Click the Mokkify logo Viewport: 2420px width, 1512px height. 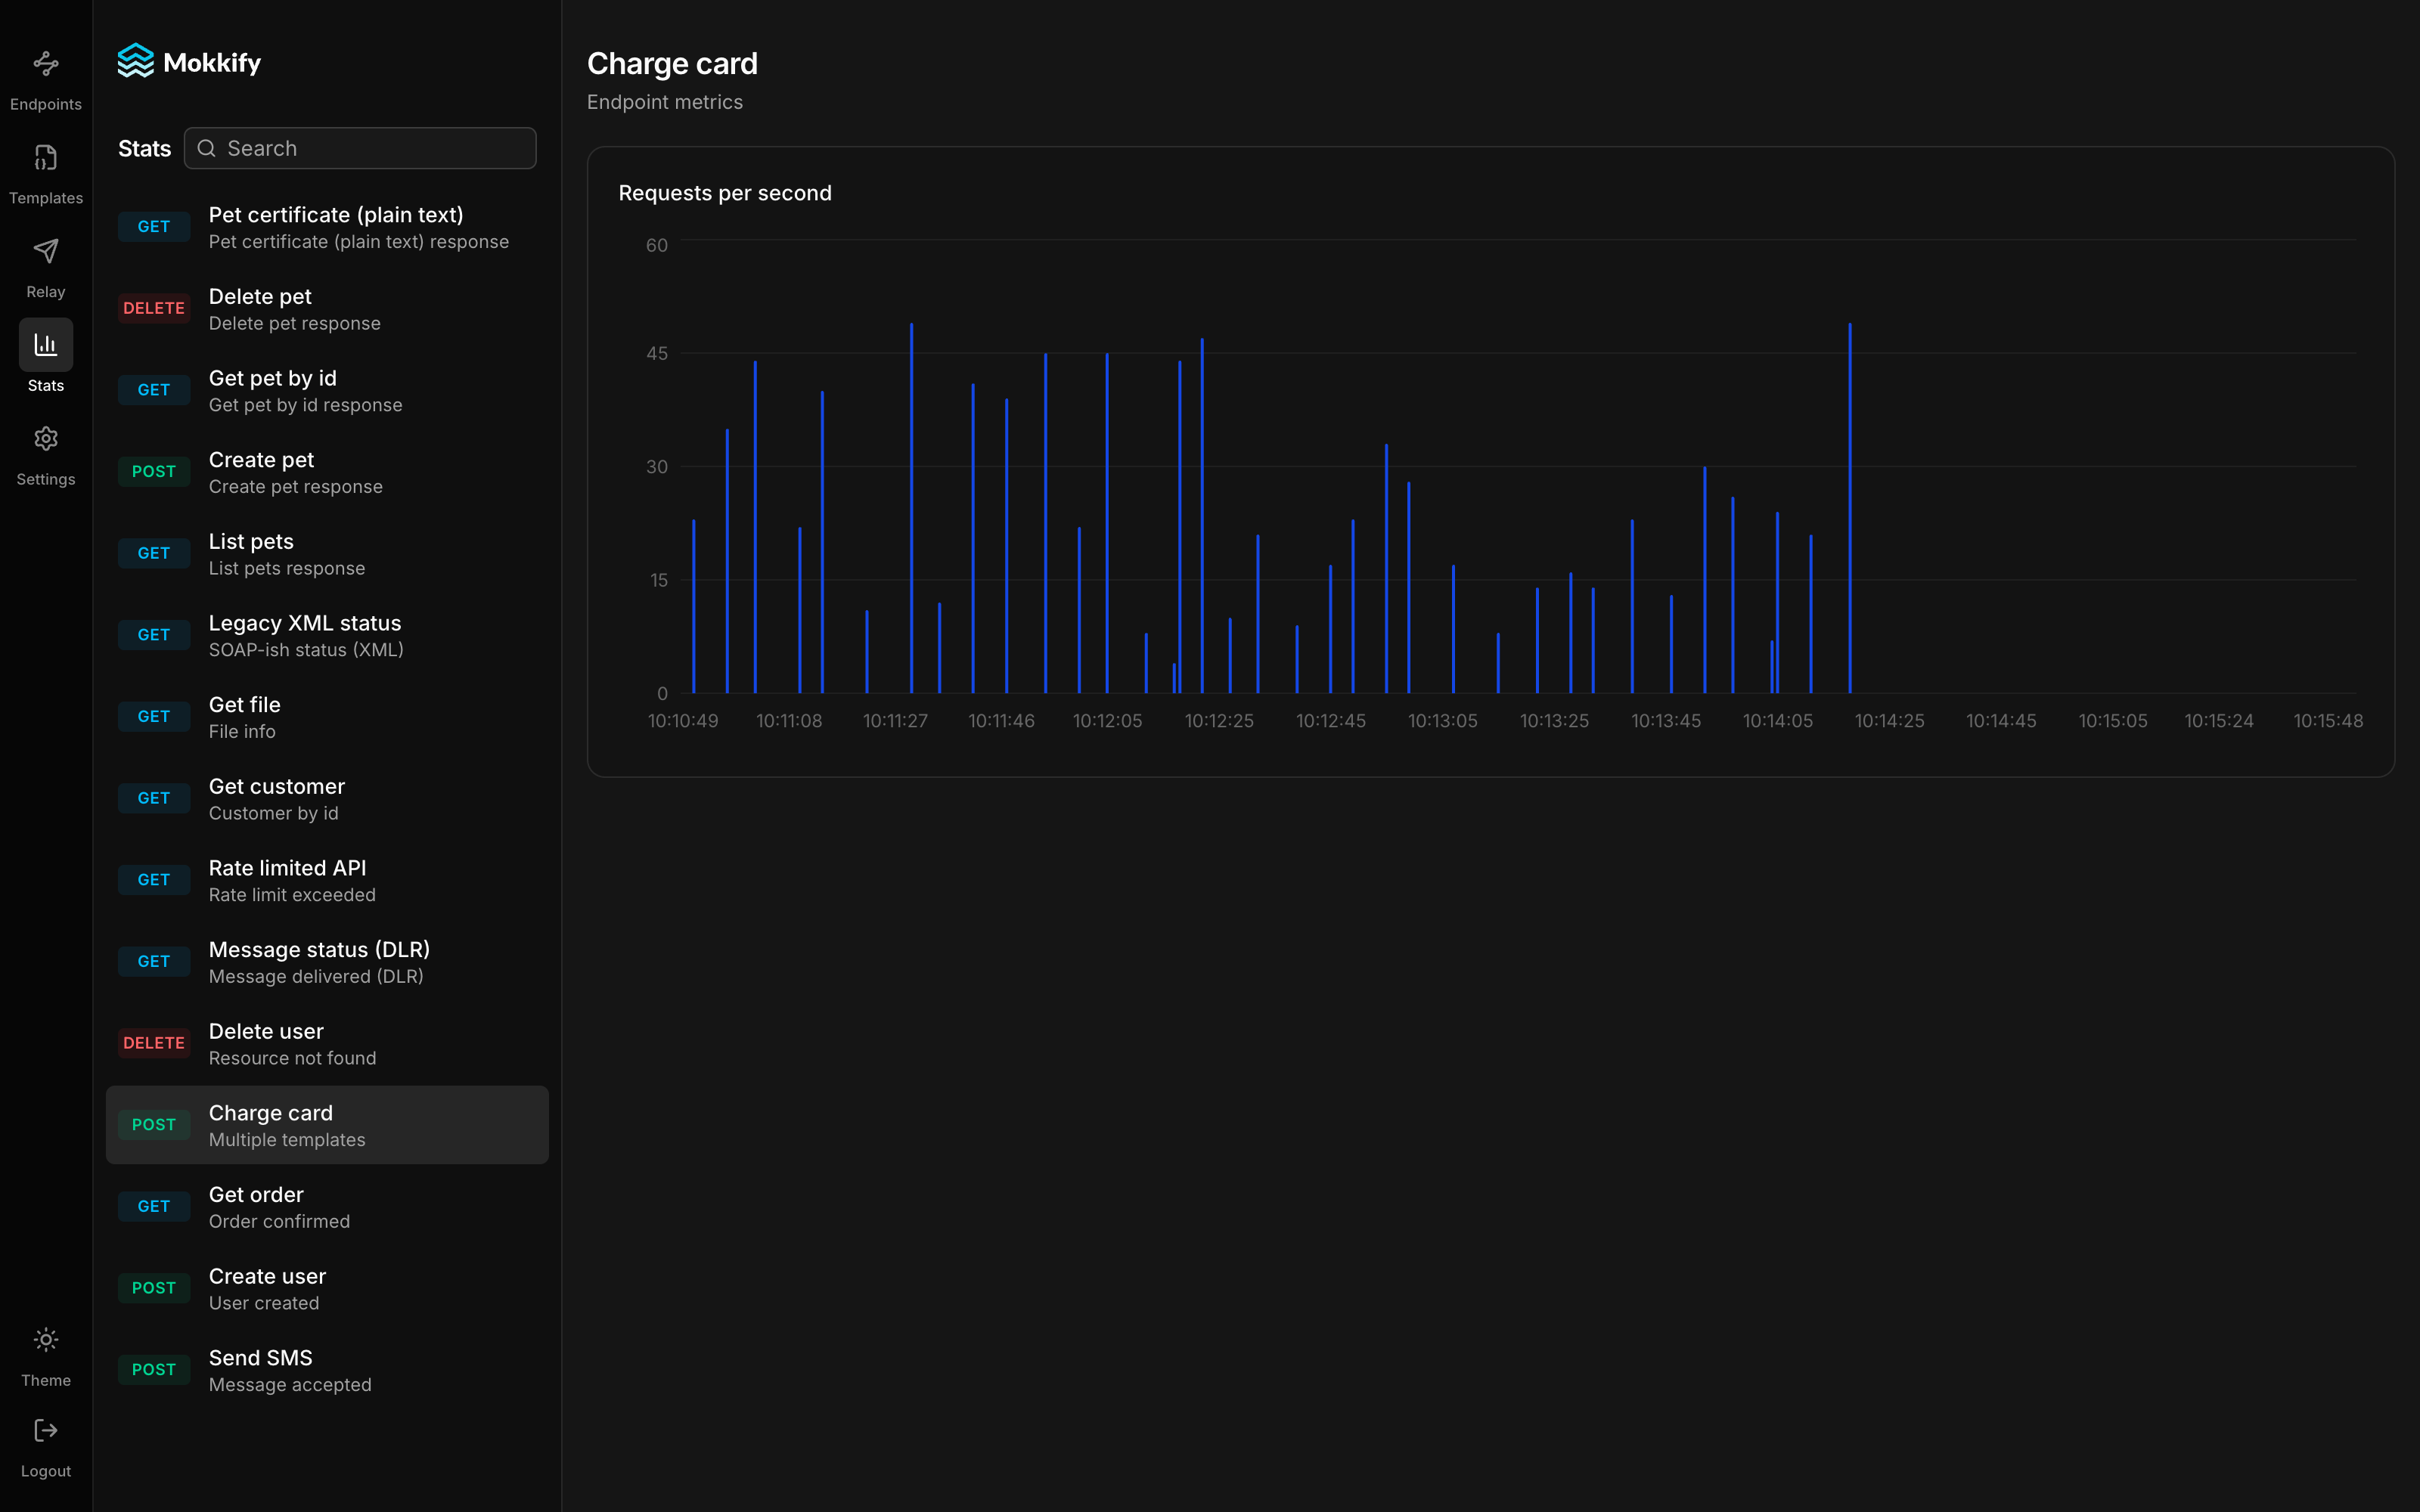[x=189, y=62]
